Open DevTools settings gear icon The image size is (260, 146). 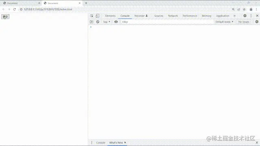pos(245,16)
